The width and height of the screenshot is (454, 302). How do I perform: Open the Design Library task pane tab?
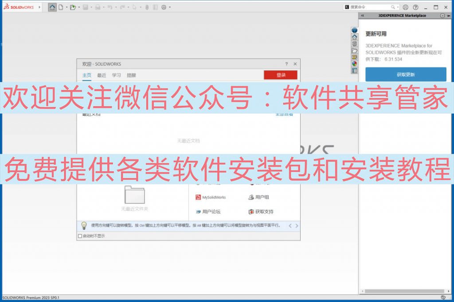[354, 43]
